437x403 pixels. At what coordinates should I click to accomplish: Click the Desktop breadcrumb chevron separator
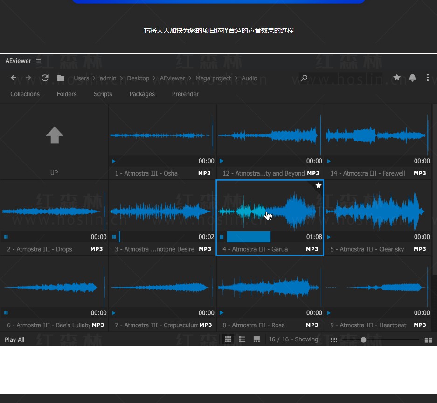click(x=154, y=78)
